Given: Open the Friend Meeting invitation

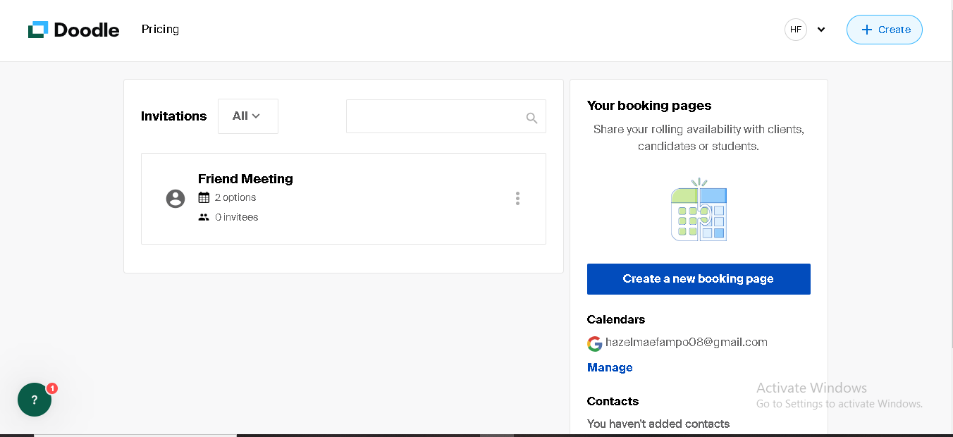Looking at the screenshot, I should (245, 179).
